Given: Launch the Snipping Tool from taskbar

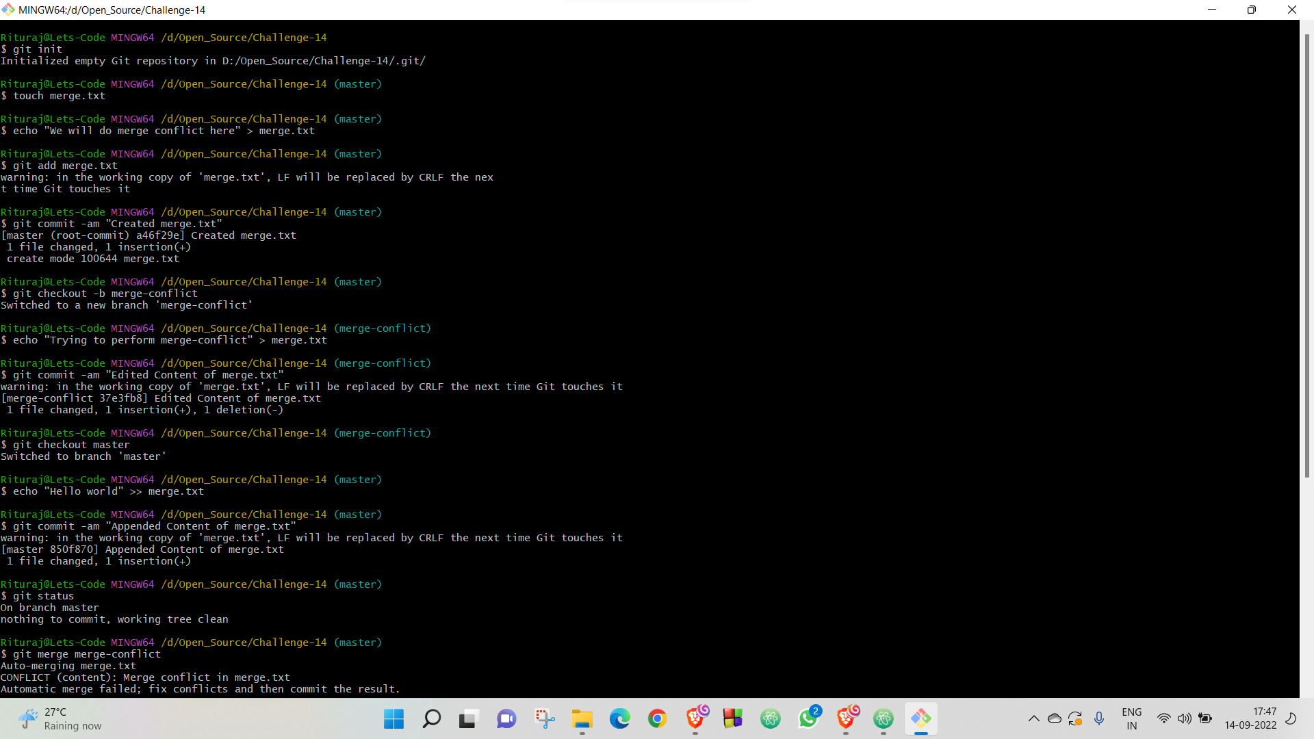Looking at the screenshot, I should pyautogui.click(x=545, y=718).
